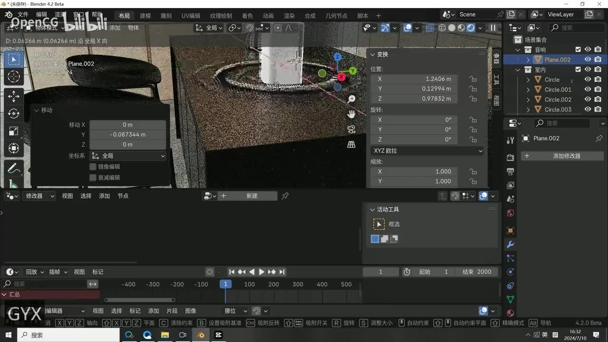Enable the 镜像编辑 checkbox
This screenshot has height=342, width=608.
click(93, 167)
